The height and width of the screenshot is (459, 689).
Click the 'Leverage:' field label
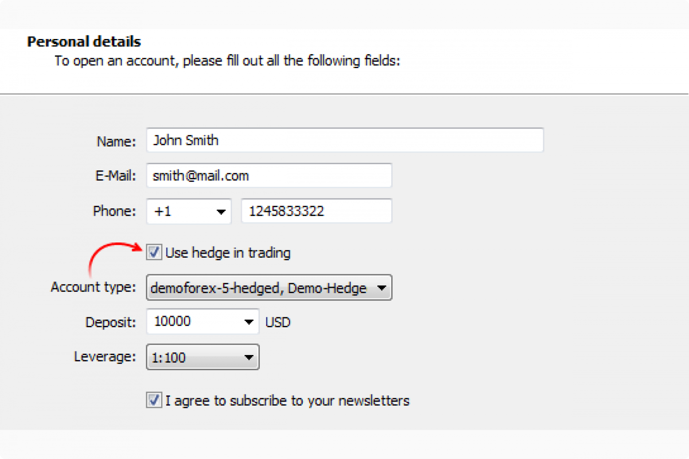pos(105,357)
